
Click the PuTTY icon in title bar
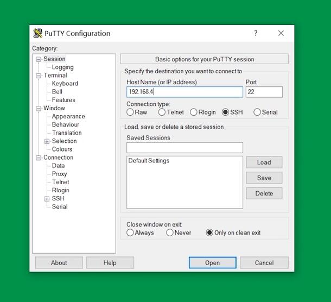[x=38, y=33]
